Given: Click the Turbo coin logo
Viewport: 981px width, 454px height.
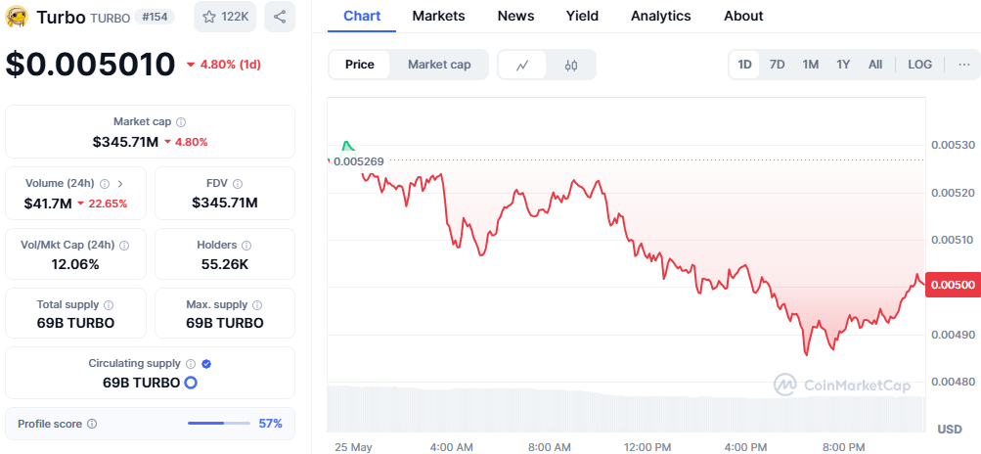Looking at the screenshot, I should (x=17, y=17).
